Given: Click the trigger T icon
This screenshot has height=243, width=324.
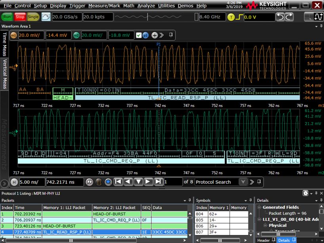Looking at the screenshot, I should pyautogui.click(x=231, y=17).
